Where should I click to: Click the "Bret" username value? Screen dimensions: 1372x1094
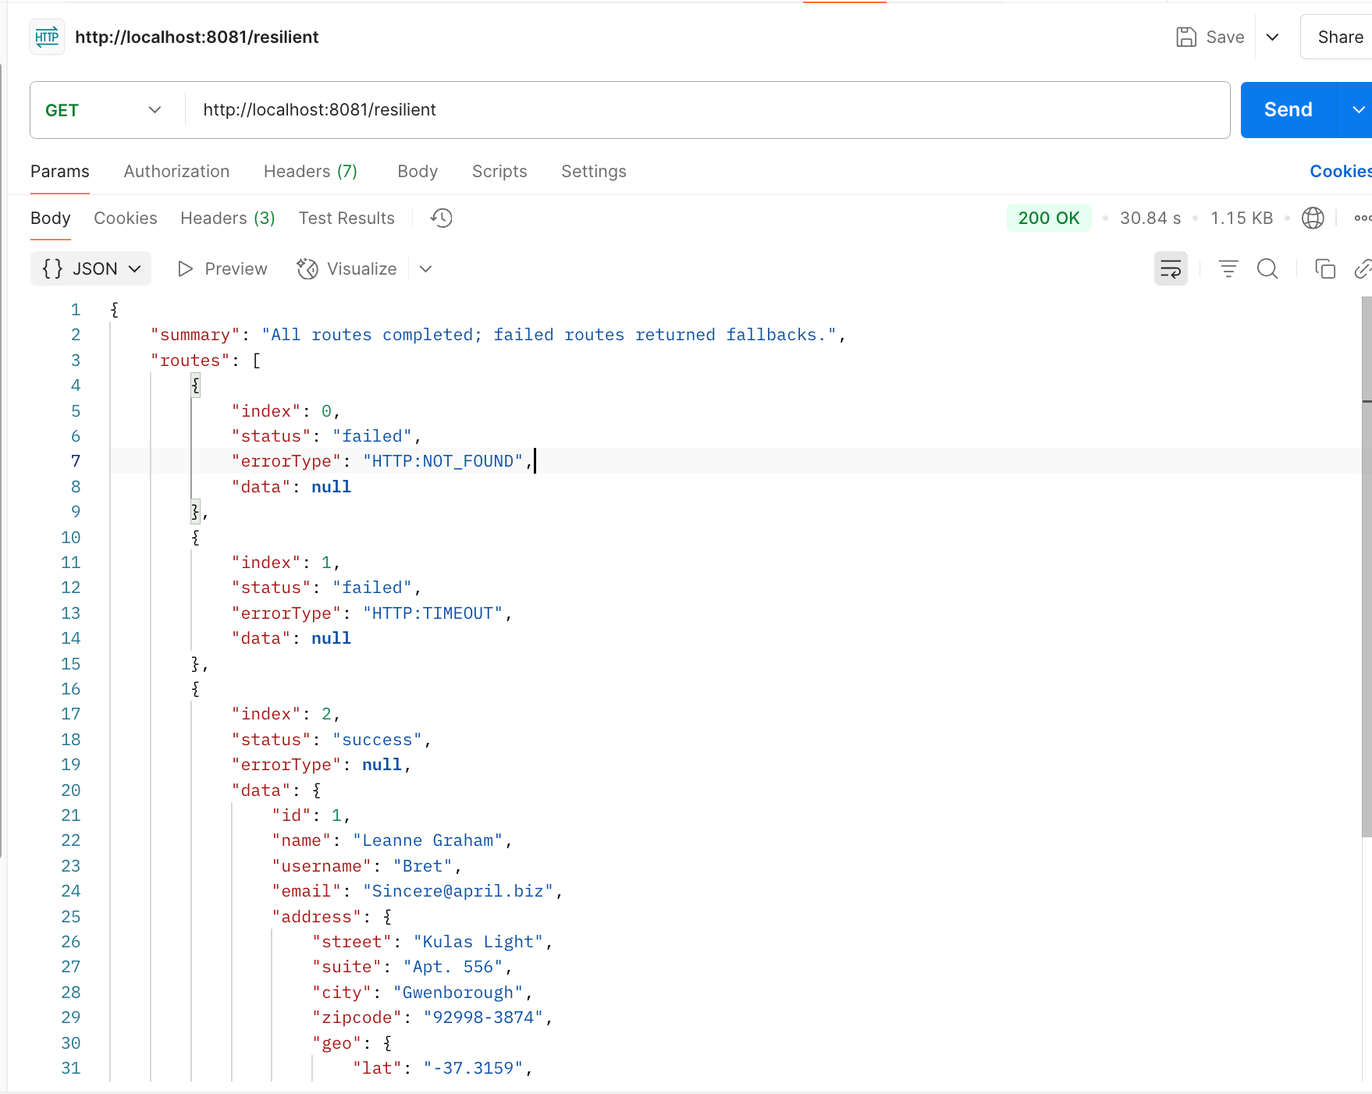pyautogui.click(x=422, y=866)
